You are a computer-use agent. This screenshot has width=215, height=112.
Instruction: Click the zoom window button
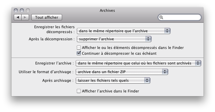click(x=28, y=10)
